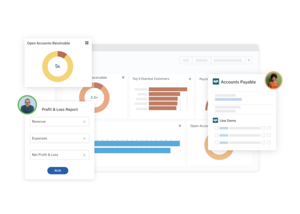Clear Net Profit & Loss with X icon

(84, 155)
